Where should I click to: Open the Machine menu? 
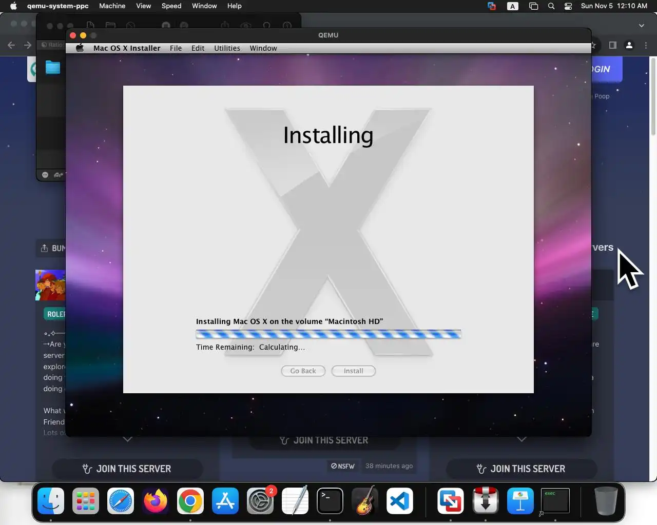point(112,6)
